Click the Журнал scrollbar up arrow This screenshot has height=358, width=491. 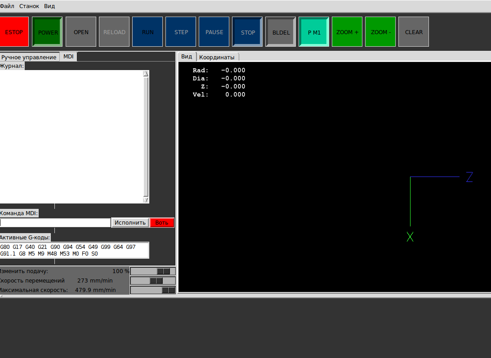click(x=146, y=74)
